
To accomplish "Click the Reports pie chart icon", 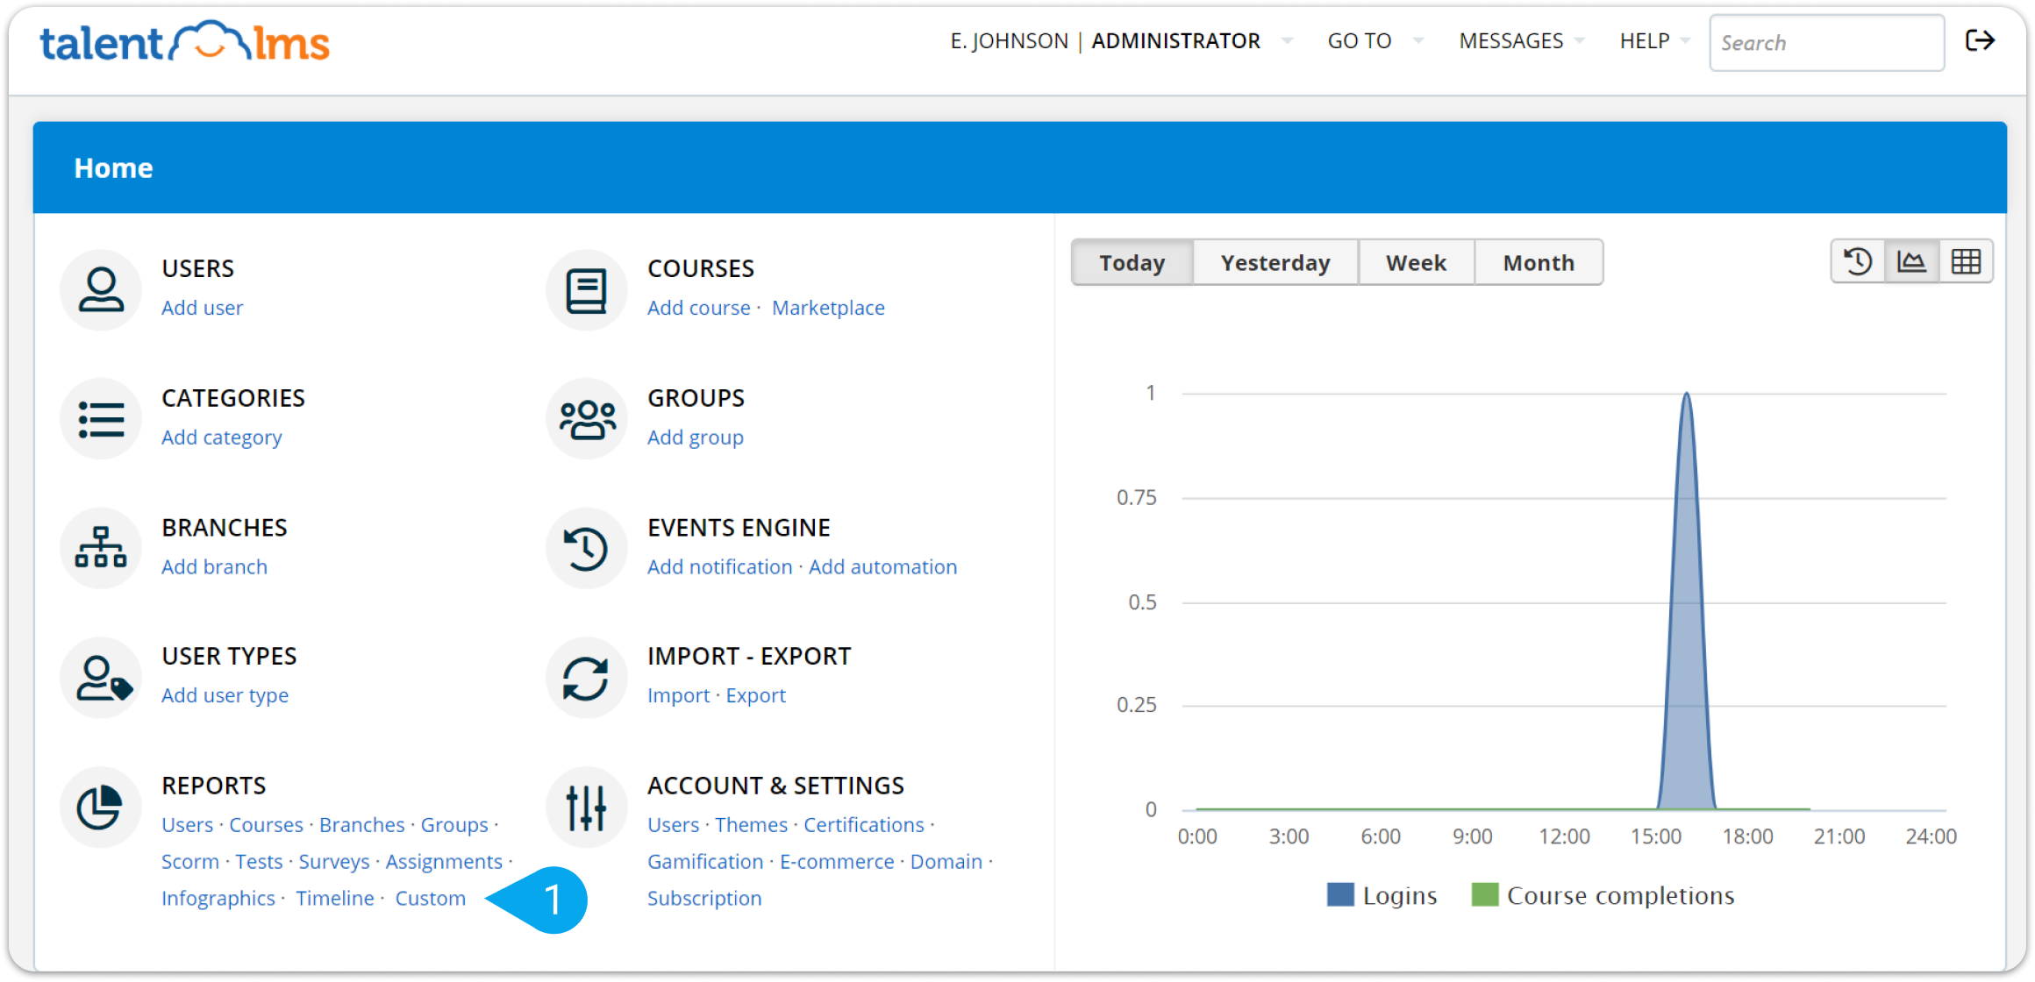I will 101,808.
